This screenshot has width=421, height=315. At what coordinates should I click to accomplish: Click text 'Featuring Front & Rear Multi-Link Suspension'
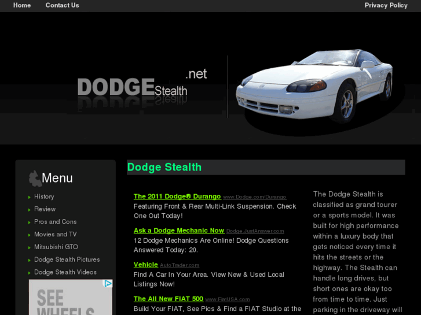click(x=204, y=206)
